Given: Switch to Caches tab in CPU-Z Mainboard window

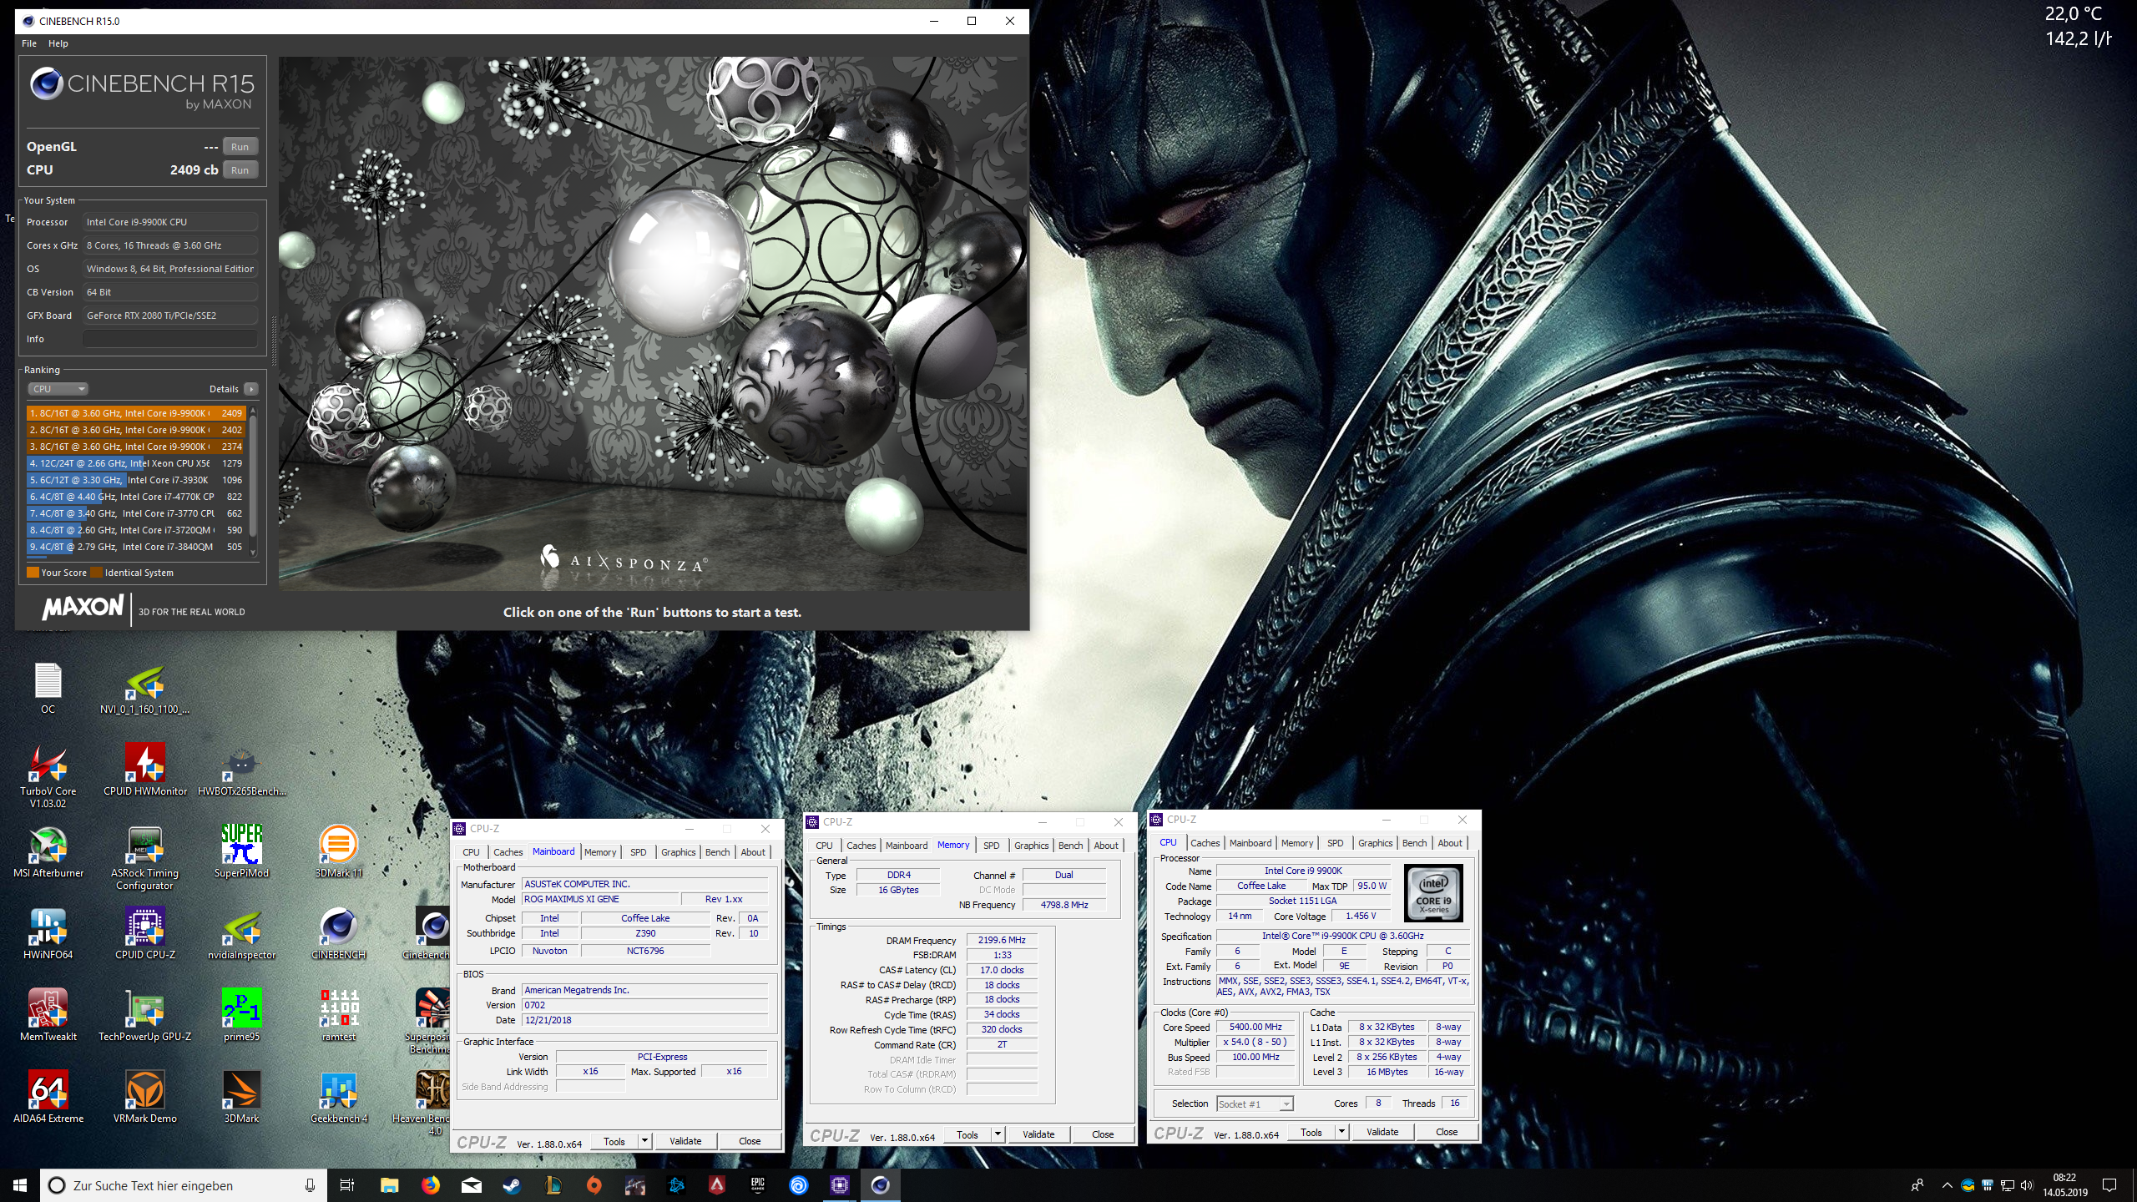Looking at the screenshot, I should pyautogui.click(x=508, y=852).
